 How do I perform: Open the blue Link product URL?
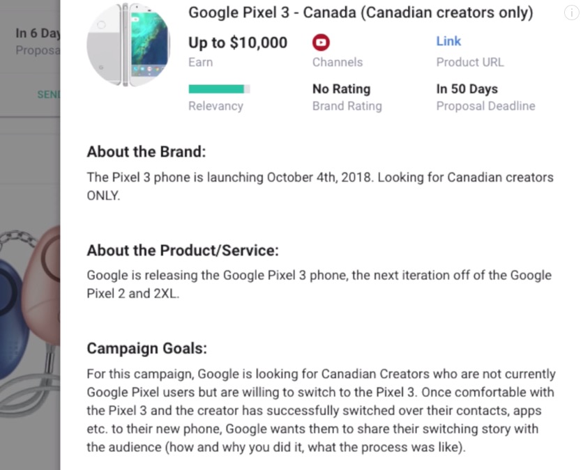[448, 41]
